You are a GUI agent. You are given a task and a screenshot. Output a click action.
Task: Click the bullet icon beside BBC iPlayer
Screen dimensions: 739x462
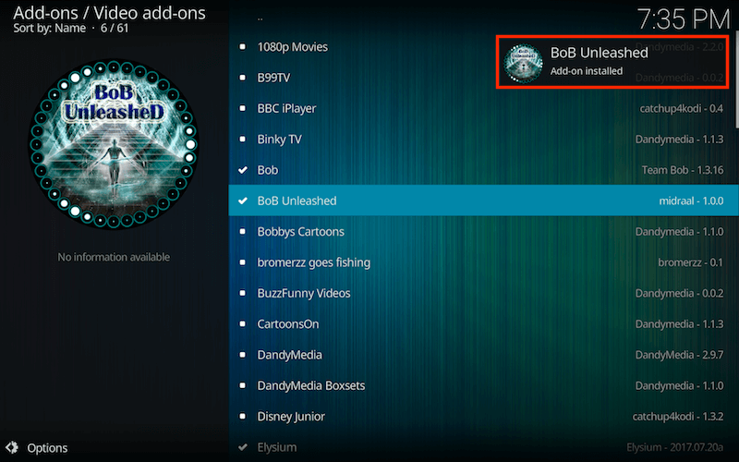[x=242, y=108]
